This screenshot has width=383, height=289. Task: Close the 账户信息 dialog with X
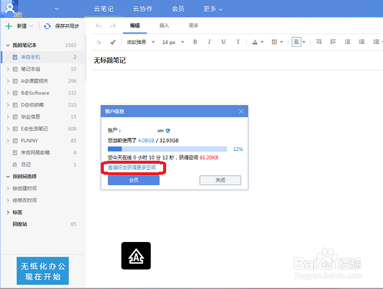[241, 111]
